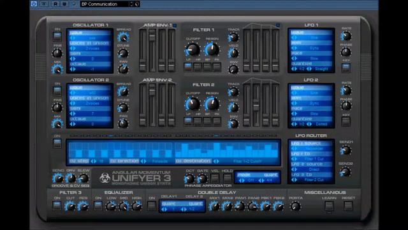
Task: Change LFO 2 pace with its arrows
Action: click(294, 114)
